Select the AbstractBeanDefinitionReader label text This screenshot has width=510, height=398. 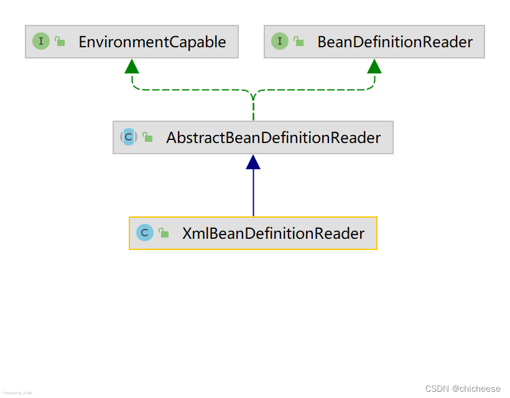[x=273, y=137]
